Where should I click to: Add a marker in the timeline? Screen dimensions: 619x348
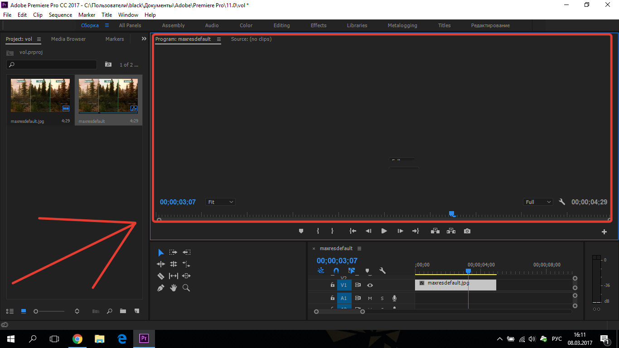pos(367,271)
